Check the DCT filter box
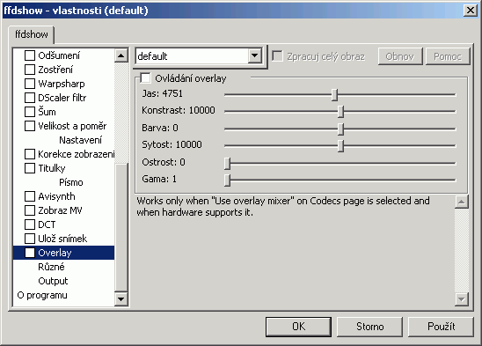The width and height of the screenshot is (482, 346). [x=30, y=225]
